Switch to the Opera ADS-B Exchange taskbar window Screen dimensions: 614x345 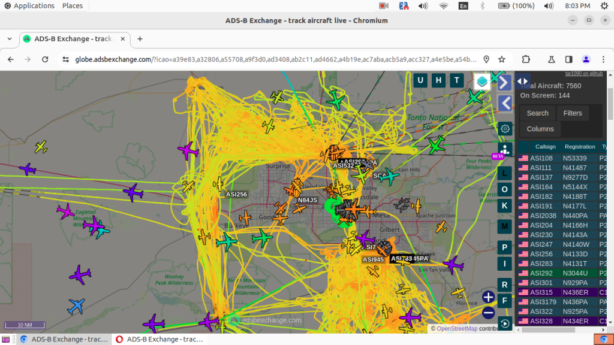(159, 339)
